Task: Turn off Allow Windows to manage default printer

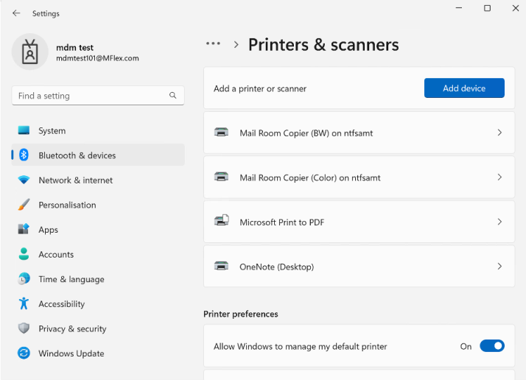Action: coord(492,346)
